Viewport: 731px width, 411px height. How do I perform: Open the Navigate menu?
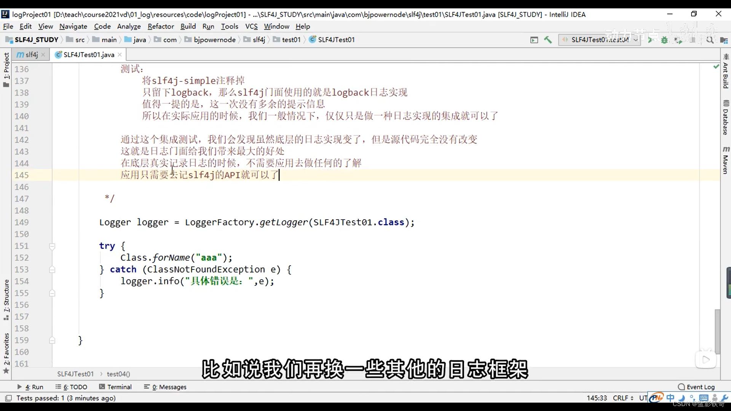(73, 26)
